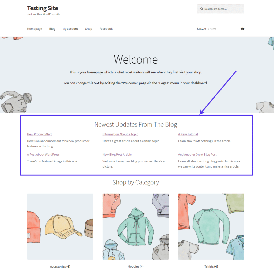This screenshot has height=271, width=274.
Task: Open A Post About WordPress
Action: [x=43, y=154]
